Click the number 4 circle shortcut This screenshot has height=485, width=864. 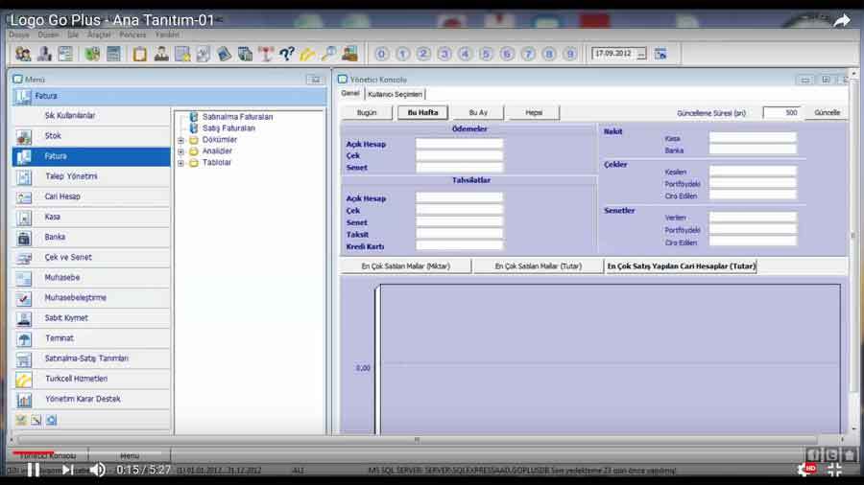465,54
